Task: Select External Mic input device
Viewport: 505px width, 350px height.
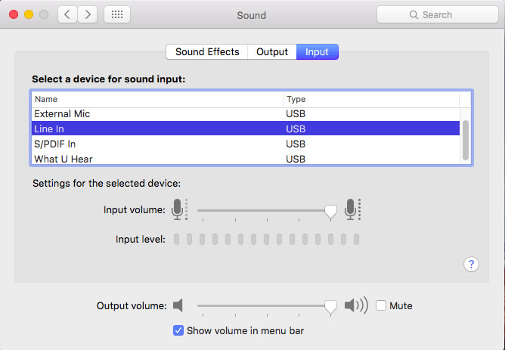Action: pos(246,113)
